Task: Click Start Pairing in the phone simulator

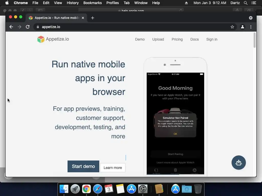Action: click(x=176, y=154)
